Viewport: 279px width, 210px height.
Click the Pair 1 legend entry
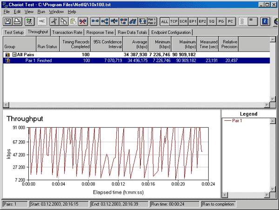pos(233,121)
